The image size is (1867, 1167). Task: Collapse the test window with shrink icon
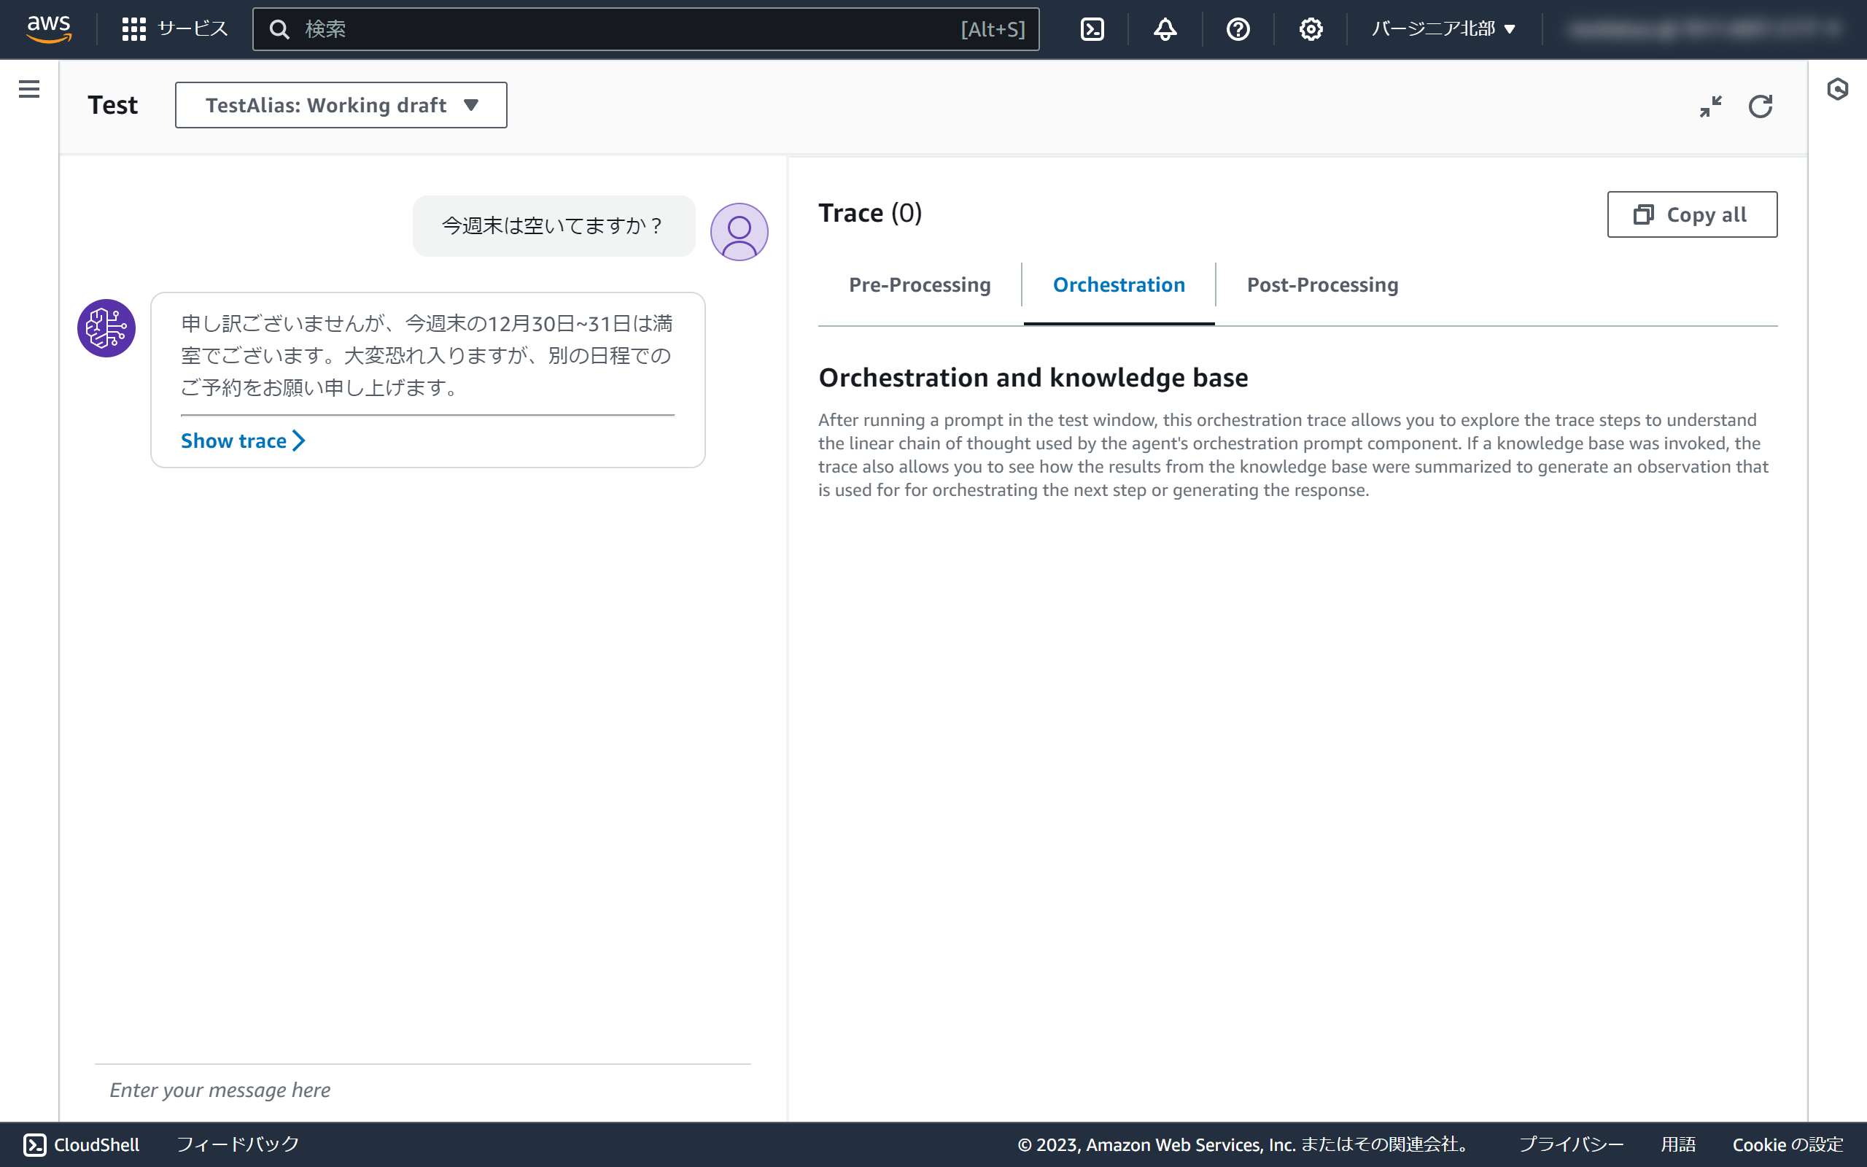click(x=1710, y=106)
